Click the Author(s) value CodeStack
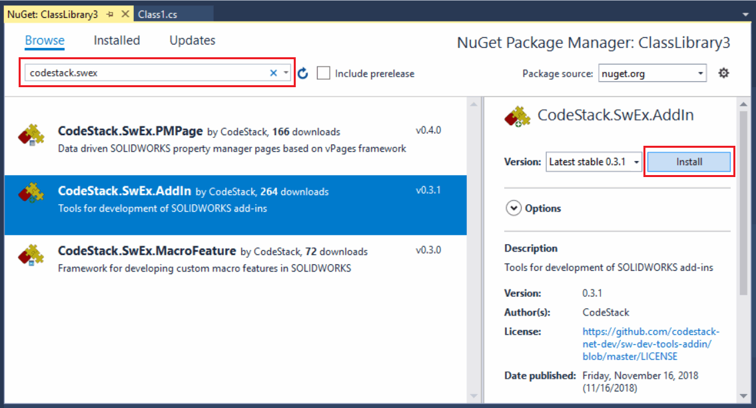The height and width of the screenshot is (408, 756). [x=605, y=312]
